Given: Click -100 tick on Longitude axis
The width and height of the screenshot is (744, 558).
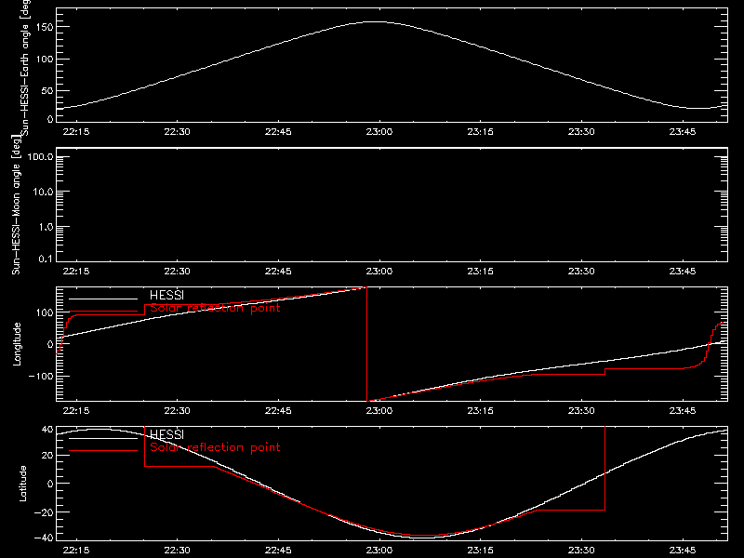Looking at the screenshot, I should [41, 376].
